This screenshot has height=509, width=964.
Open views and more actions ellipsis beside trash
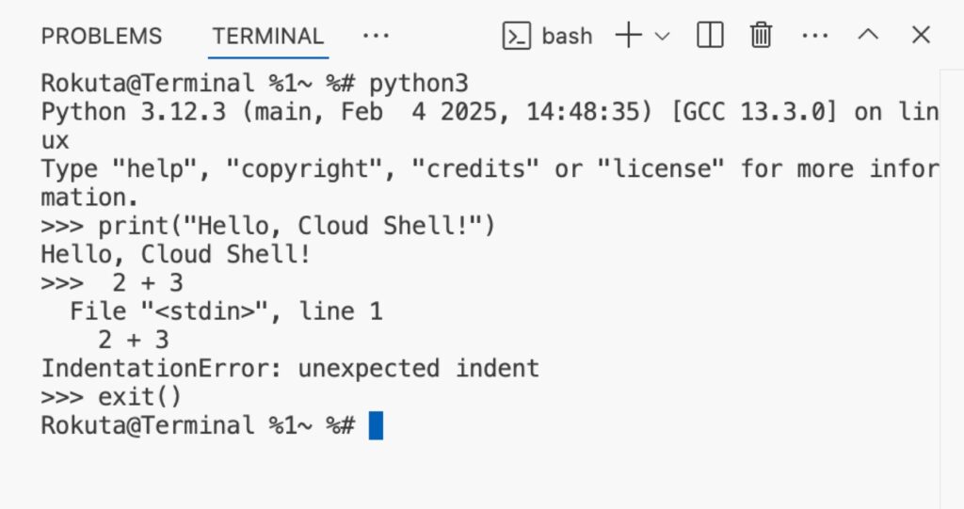click(x=815, y=36)
